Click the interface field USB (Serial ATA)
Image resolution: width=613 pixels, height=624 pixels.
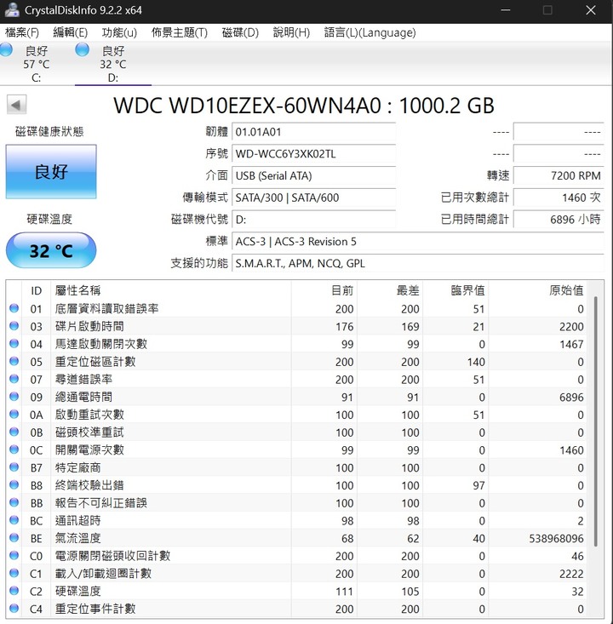click(313, 175)
